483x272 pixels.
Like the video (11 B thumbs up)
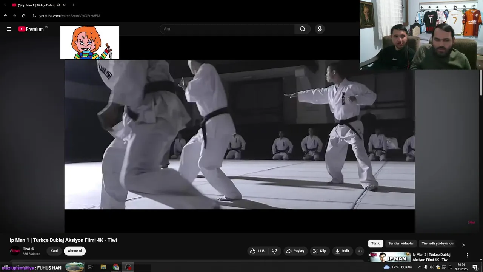(x=257, y=251)
